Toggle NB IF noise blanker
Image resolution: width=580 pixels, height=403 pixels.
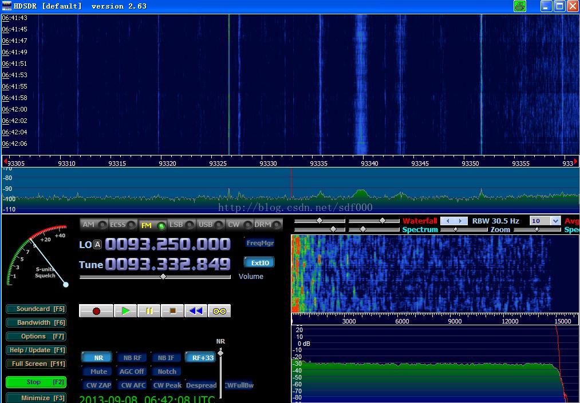point(165,358)
